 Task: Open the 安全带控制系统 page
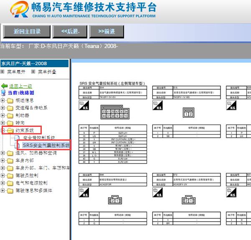(39, 138)
